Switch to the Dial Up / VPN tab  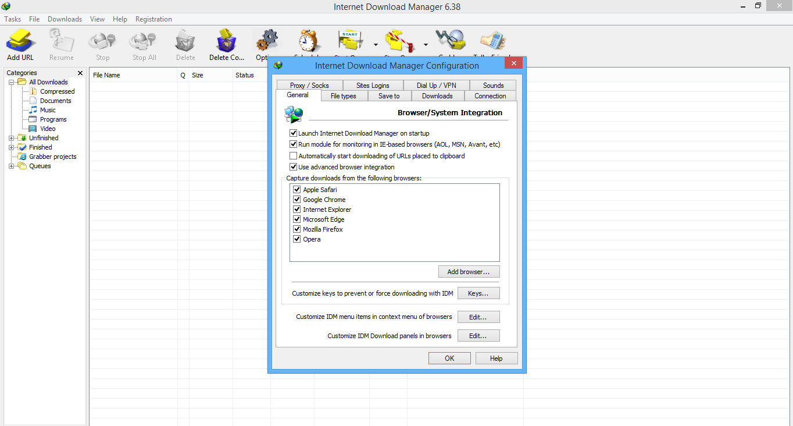point(436,85)
